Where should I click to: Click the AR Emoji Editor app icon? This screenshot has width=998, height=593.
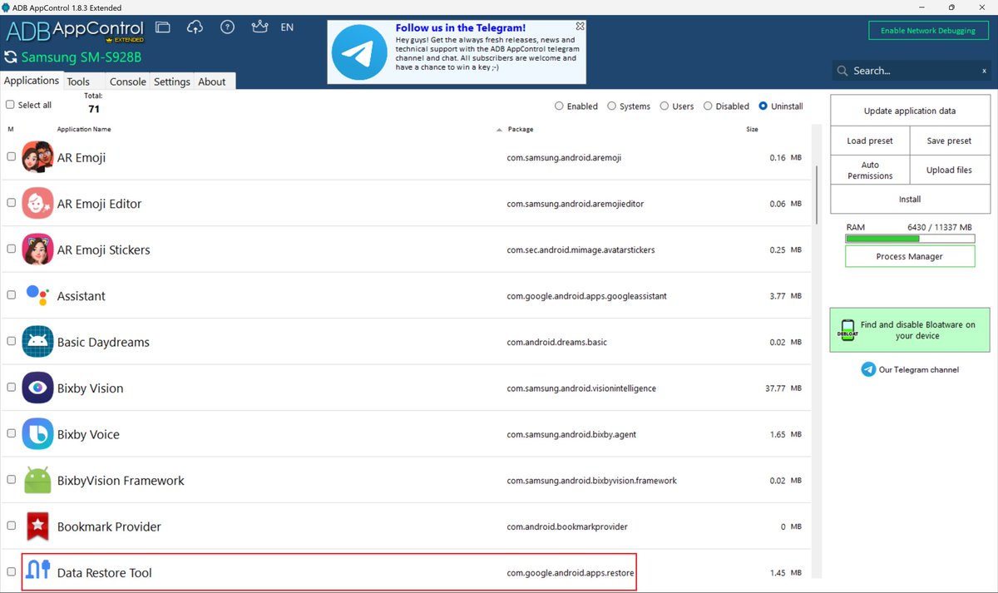click(37, 203)
